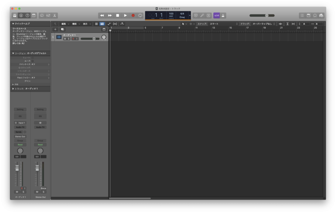The height and width of the screenshot is (213, 336).
Task: Open the List Editors icon
Action: (302, 15)
